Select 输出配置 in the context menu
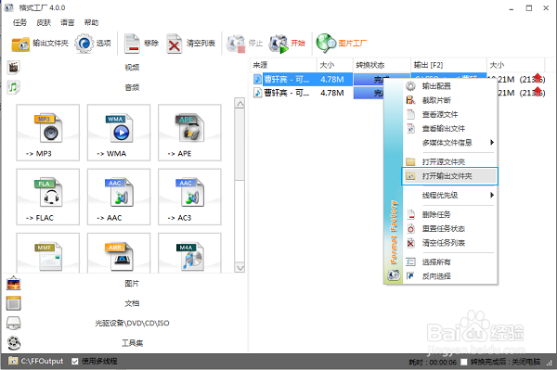Screen dimensions: 557x370 [449, 86]
